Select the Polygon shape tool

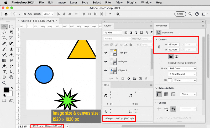click(x=4, y=77)
